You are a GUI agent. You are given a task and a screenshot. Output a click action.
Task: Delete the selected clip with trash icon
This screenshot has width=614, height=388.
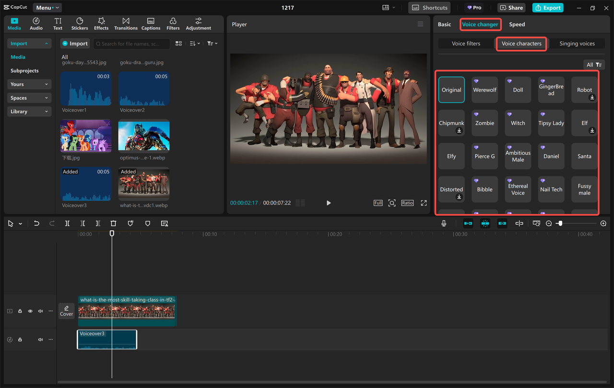coord(113,223)
